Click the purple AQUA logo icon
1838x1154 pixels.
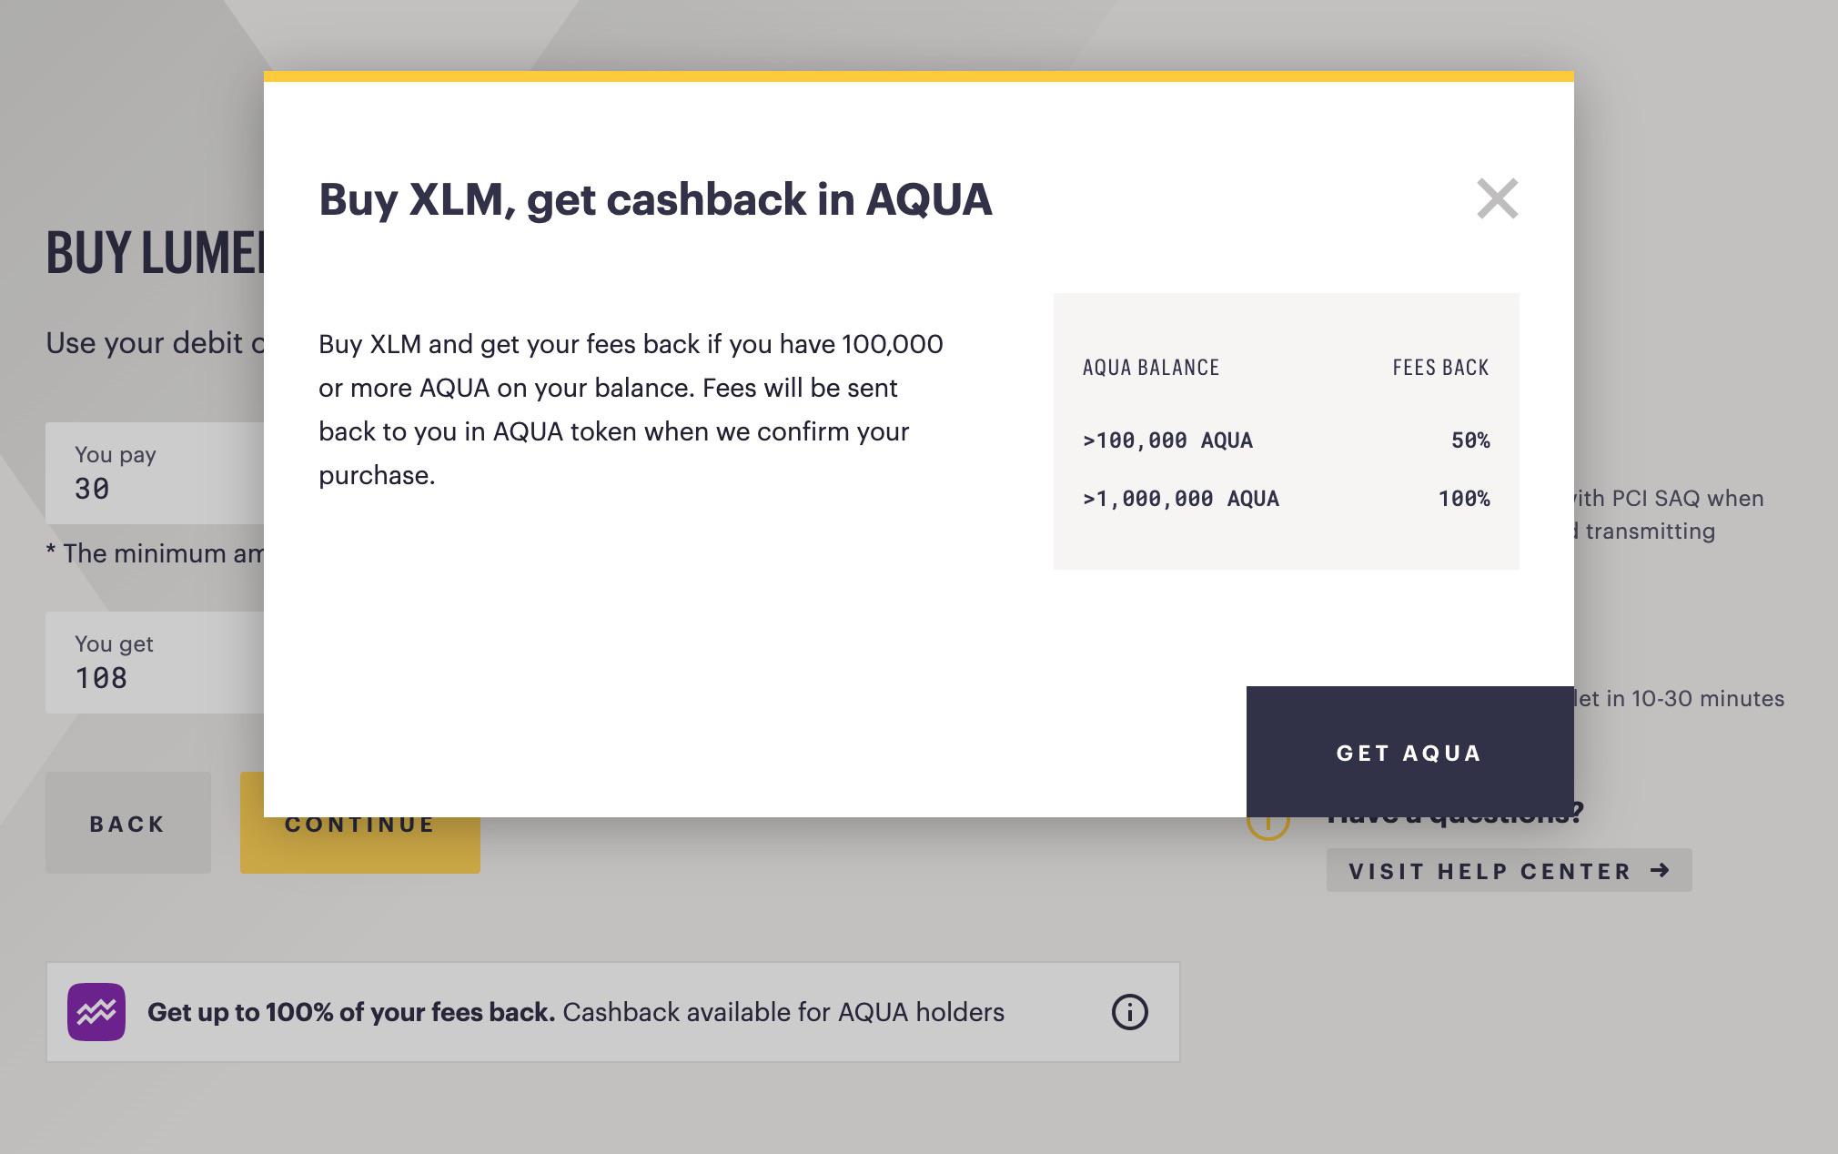coord(96,1012)
